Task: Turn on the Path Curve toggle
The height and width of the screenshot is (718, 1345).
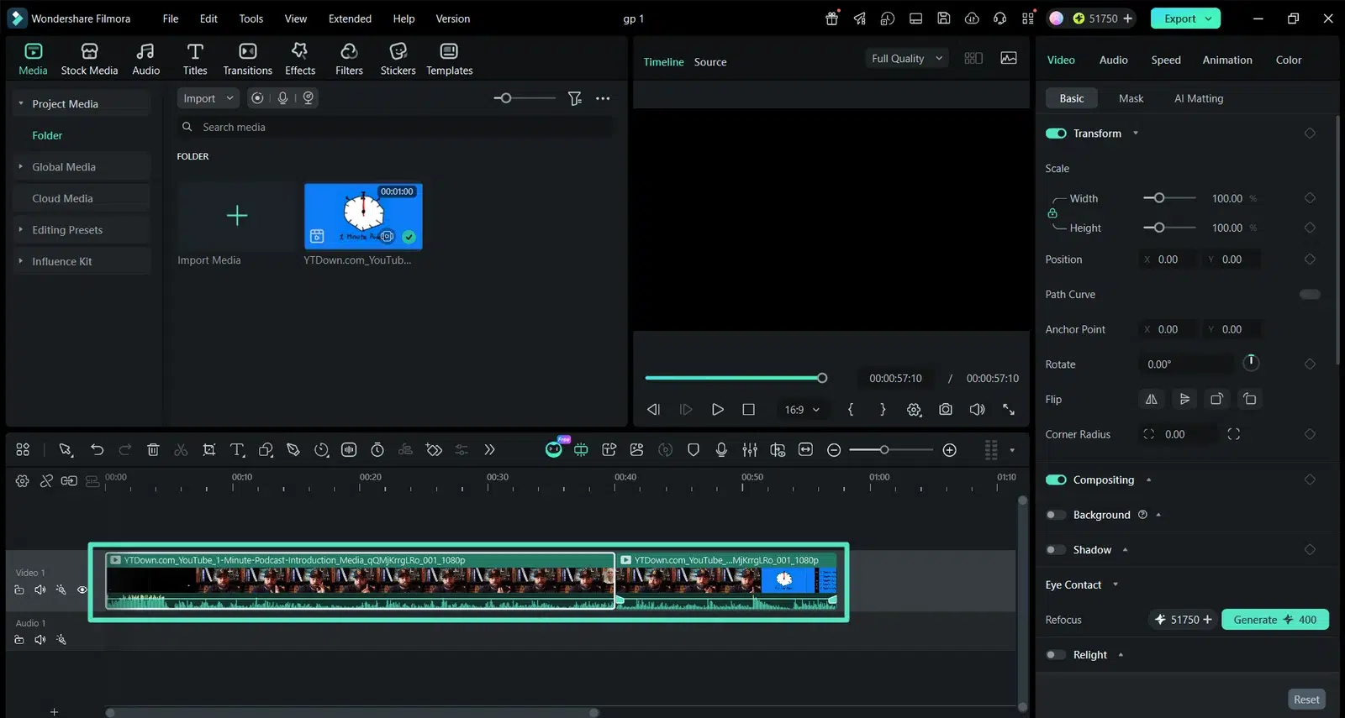Action: pyautogui.click(x=1310, y=294)
